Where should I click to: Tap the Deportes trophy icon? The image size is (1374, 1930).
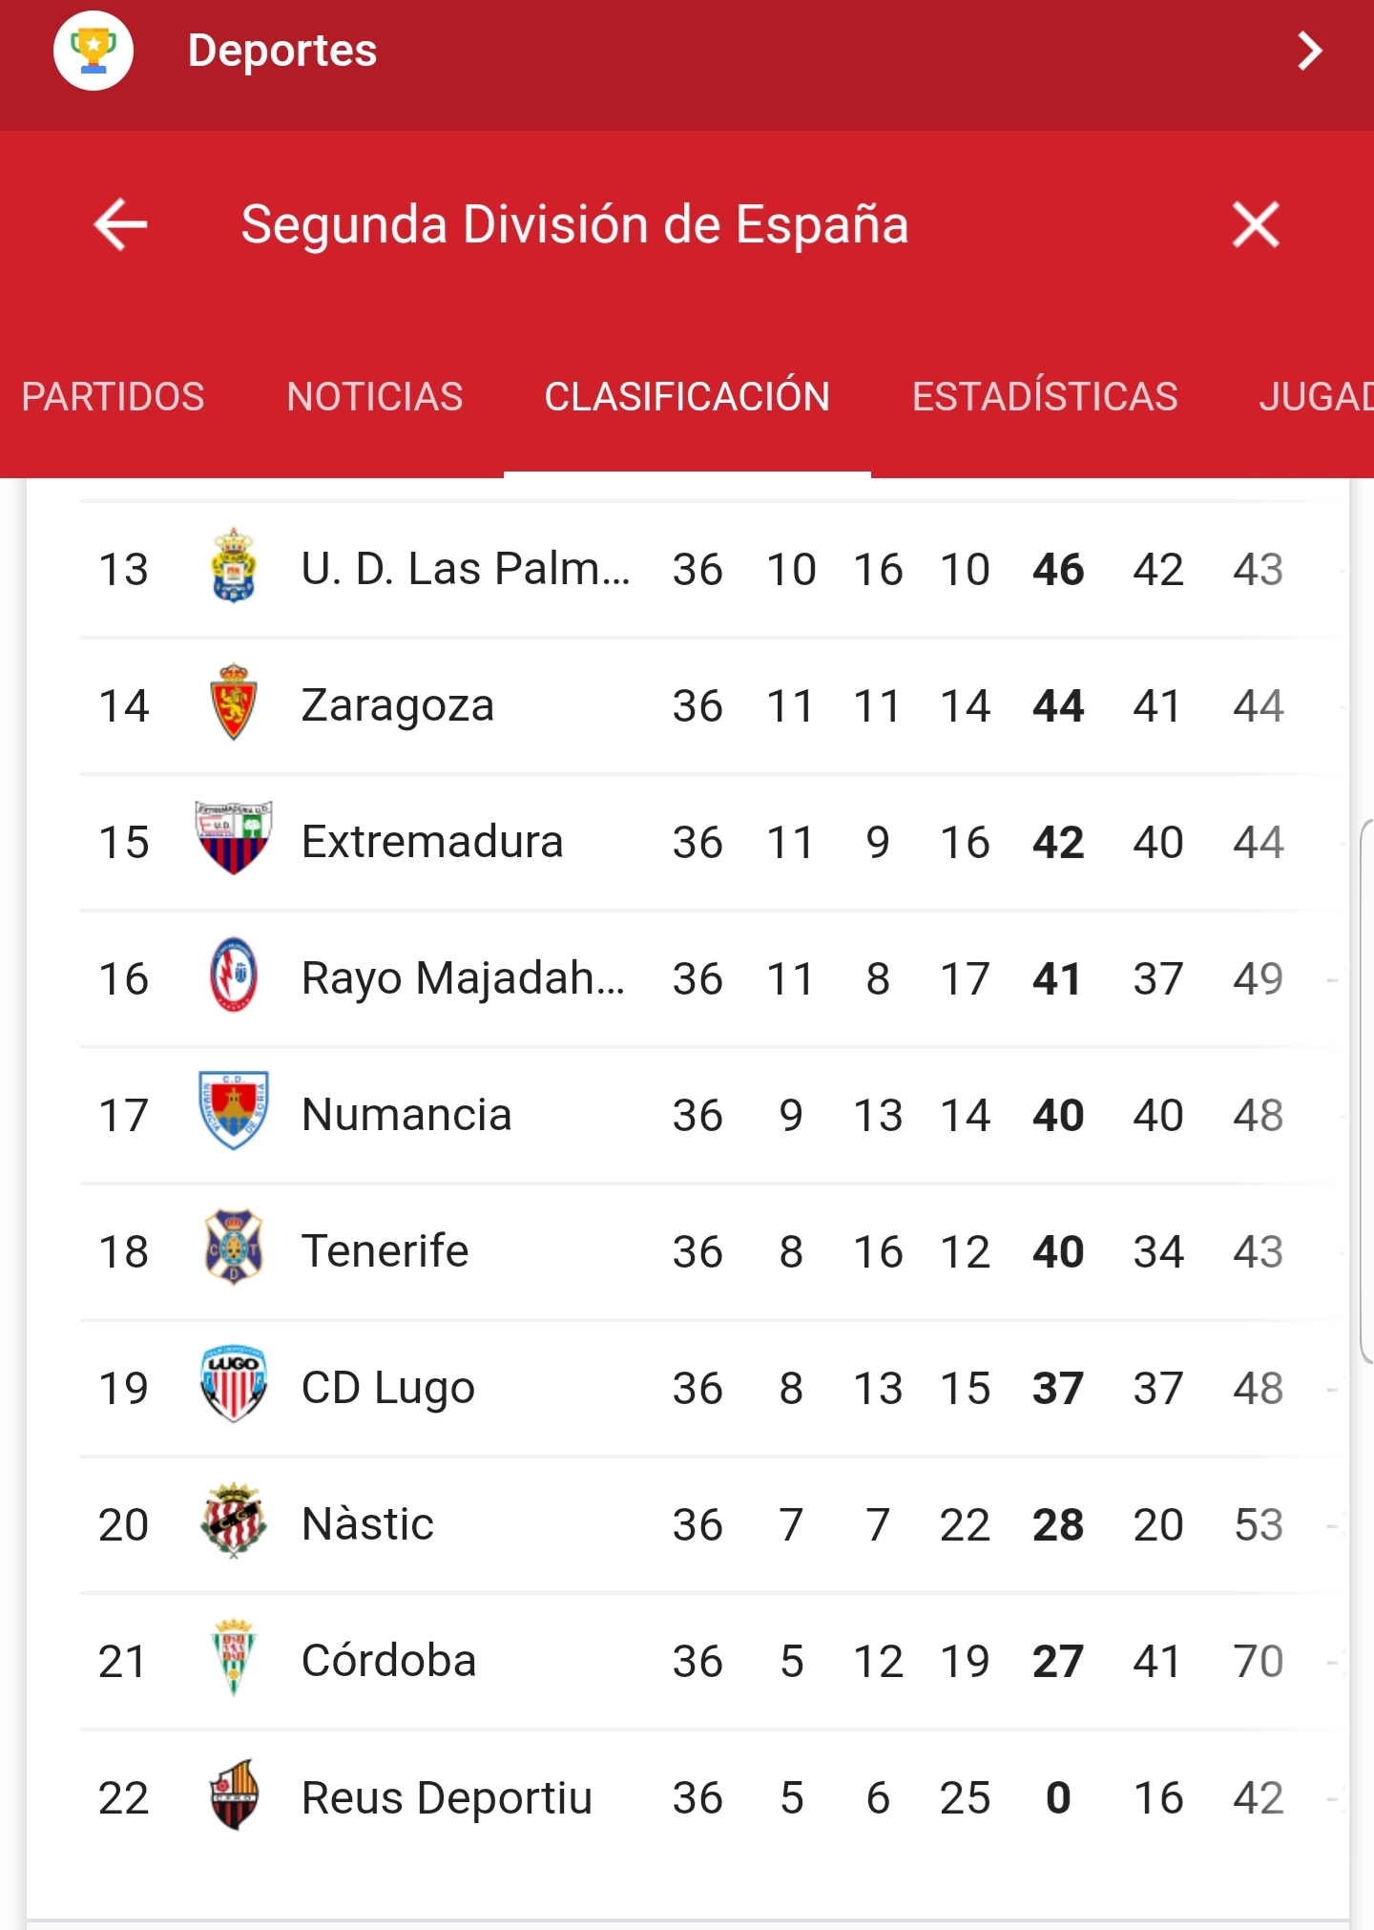click(x=94, y=51)
